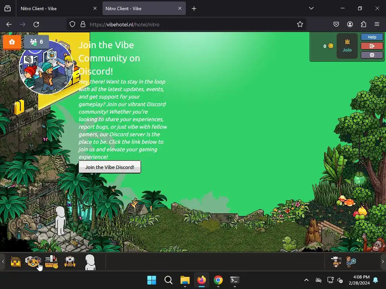The height and width of the screenshot is (289, 386).
Task: Open the friends list icon
Action: pos(336,262)
